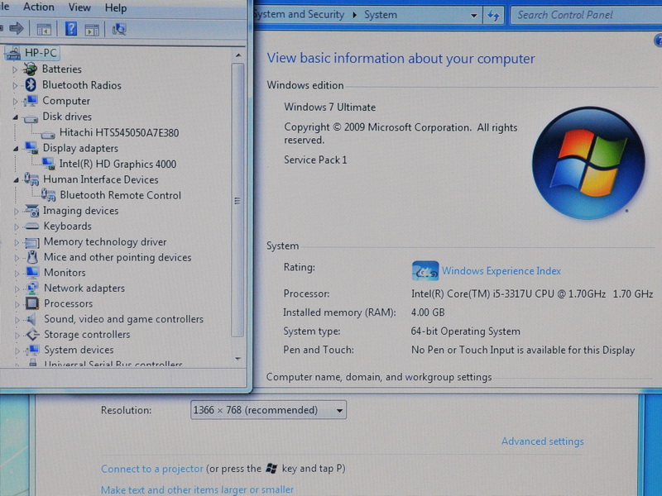This screenshot has height=496, width=662.
Task: Click the Mice and other pointing devices icon
Action: click(32, 257)
